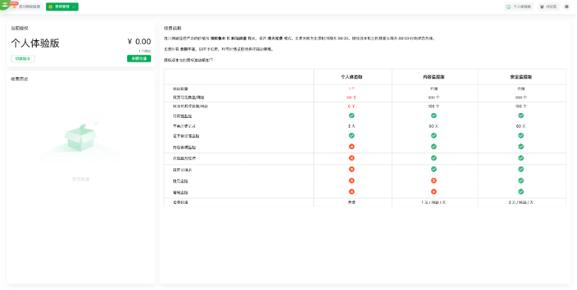
Task: Click the 挂马监控 row label
Action: click(x=181, y=181)
